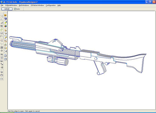
Task: Click the open folder icon
Action: [x=5, y=15]
